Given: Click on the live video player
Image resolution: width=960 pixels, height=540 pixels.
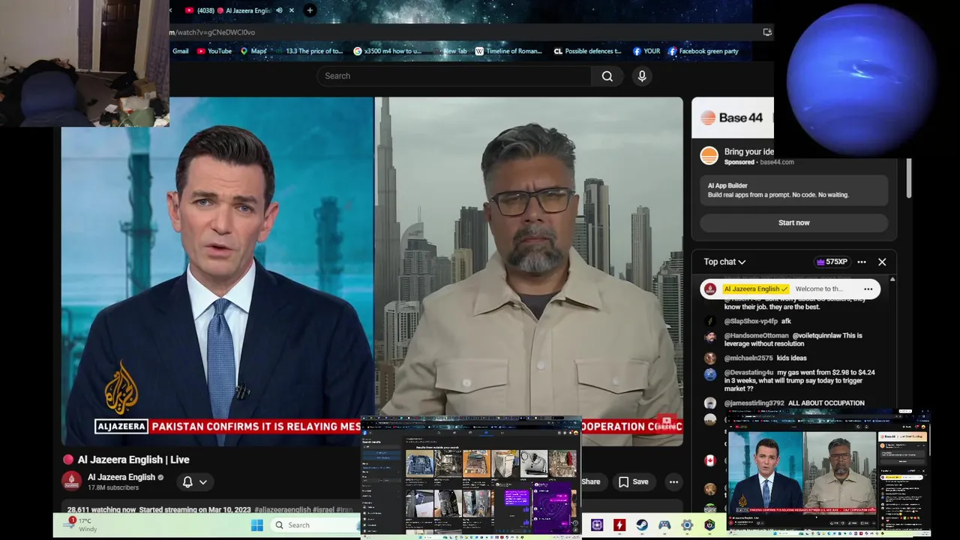Looking at the screenshot, I should click(x=372, y=270).
